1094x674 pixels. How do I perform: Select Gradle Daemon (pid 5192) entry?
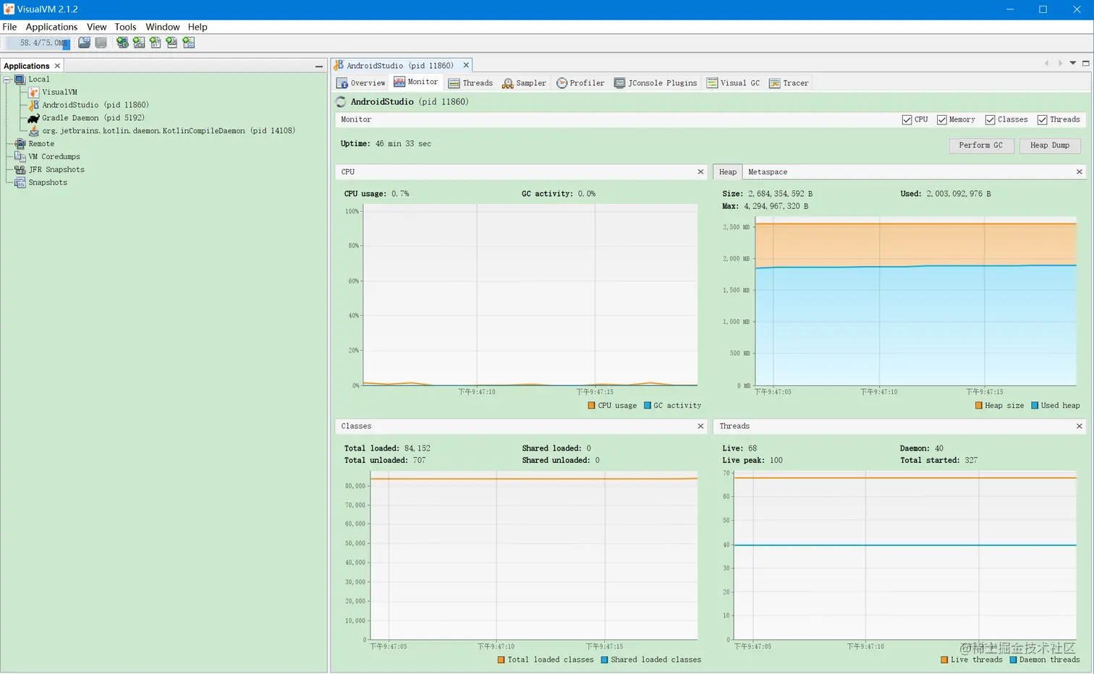86,118
